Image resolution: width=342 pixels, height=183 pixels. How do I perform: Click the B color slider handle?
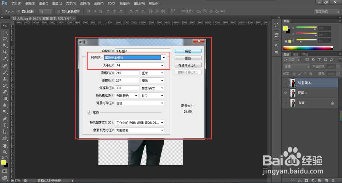[301, 41]
